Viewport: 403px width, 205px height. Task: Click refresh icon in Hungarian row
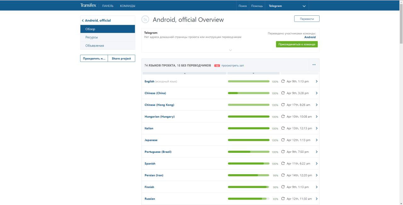pos(283,117)
